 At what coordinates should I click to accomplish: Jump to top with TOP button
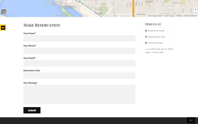tap(191, 120)
